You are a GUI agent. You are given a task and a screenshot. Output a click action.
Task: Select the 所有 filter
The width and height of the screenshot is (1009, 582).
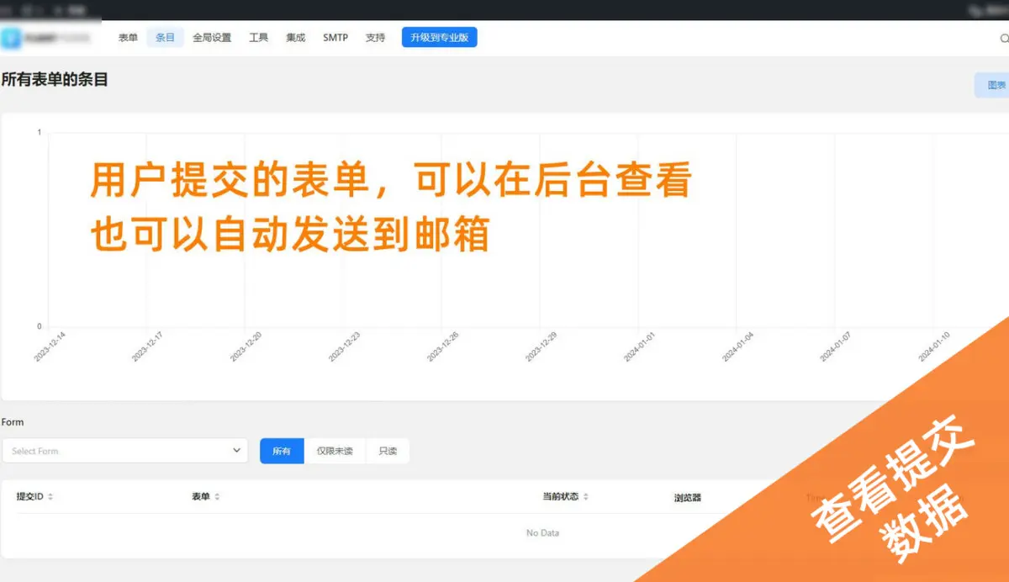(x=281, y=451)
